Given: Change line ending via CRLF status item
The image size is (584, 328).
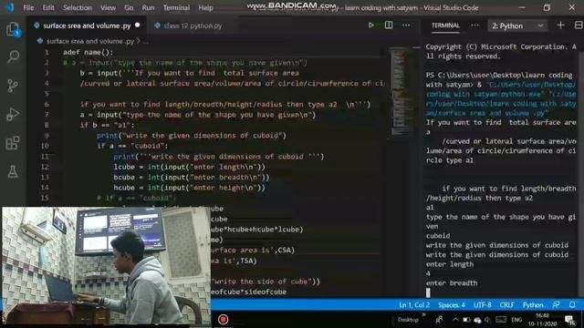Looking at the screenshot, I should 507,305.
